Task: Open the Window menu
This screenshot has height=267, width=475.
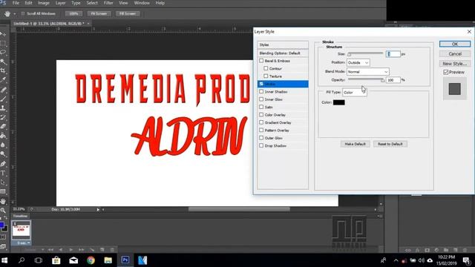Action: 142,3
